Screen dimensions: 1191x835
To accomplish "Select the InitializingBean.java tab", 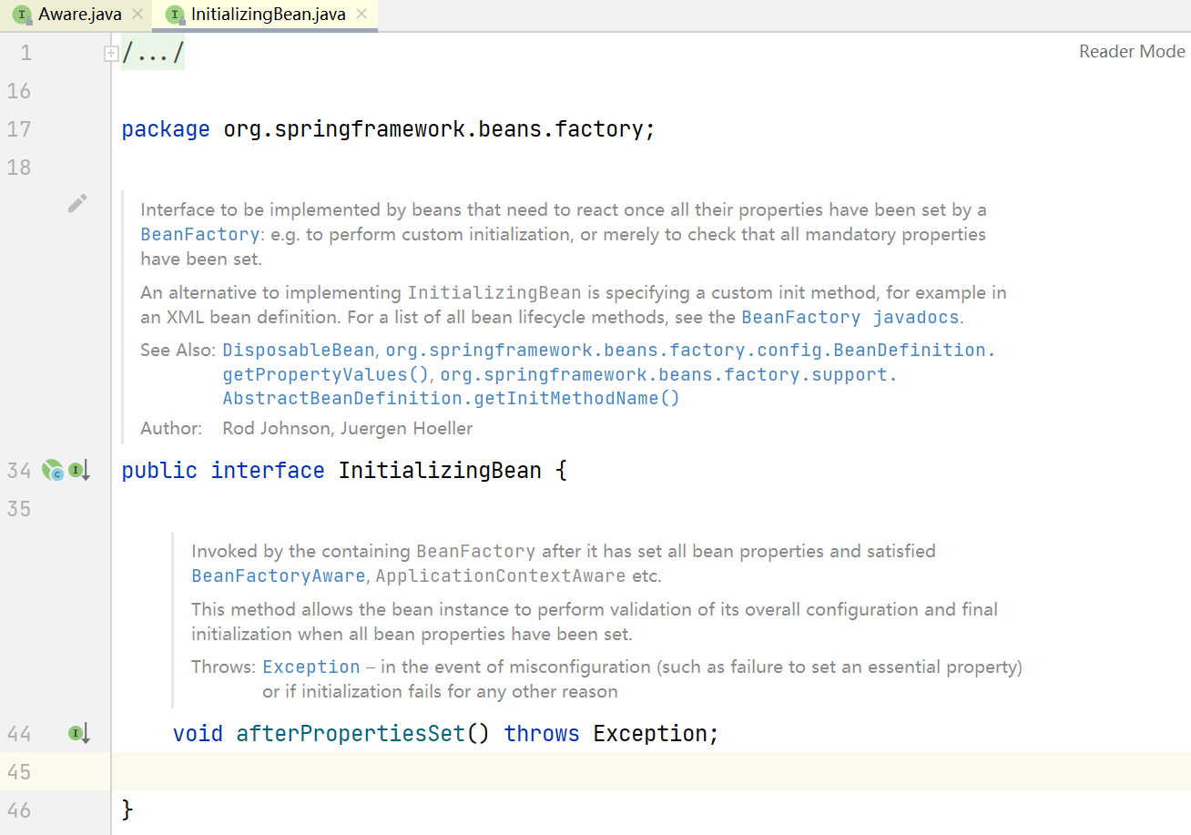I will (269, 15).
